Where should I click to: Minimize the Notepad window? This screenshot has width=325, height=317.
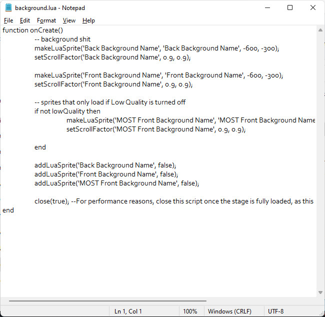267,8
